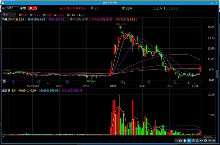This screenshot has height=145, width=220.
Task: Click the 15.05 price axis label
Action: point(211,27)
